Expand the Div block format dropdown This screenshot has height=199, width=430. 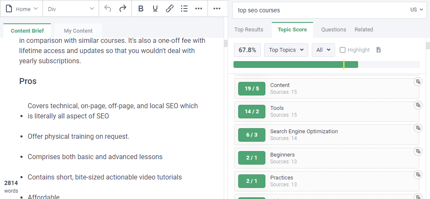[71, 9]
